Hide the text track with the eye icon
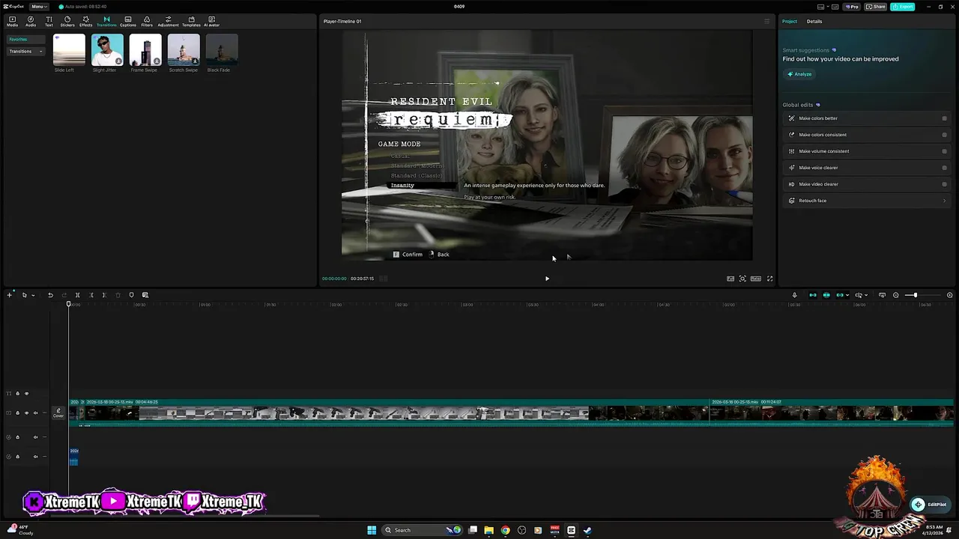The height and width of the screenshot is (539, 959). 26,394
